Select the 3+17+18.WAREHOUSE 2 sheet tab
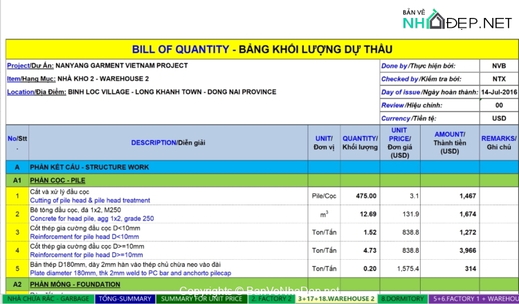 335,299
